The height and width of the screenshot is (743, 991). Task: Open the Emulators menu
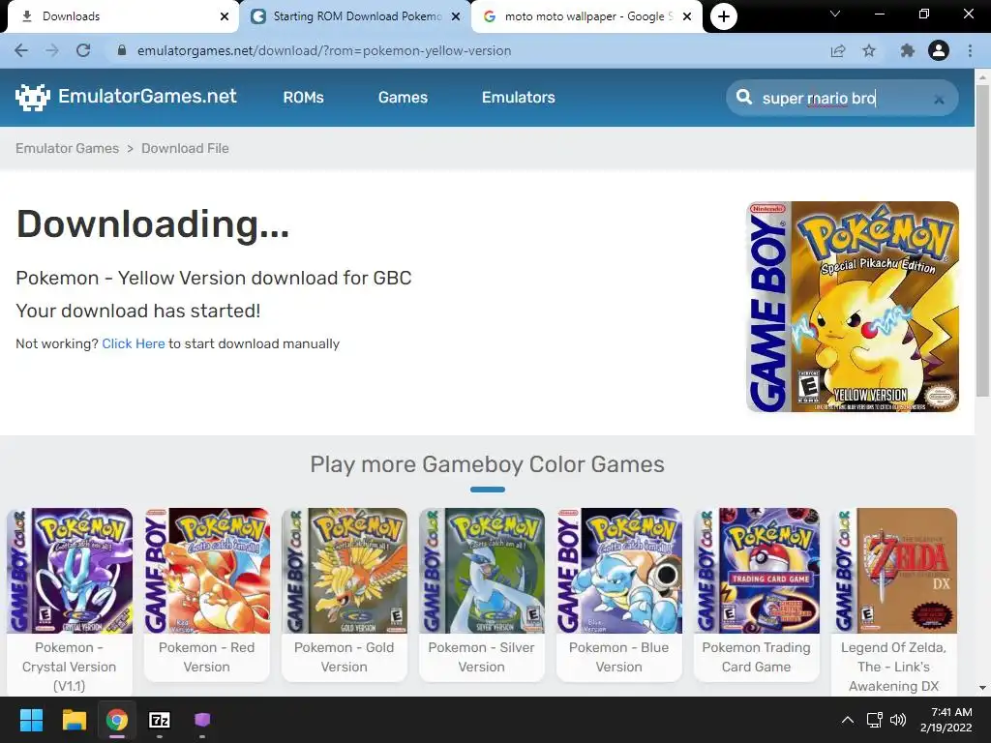(519, 98)
